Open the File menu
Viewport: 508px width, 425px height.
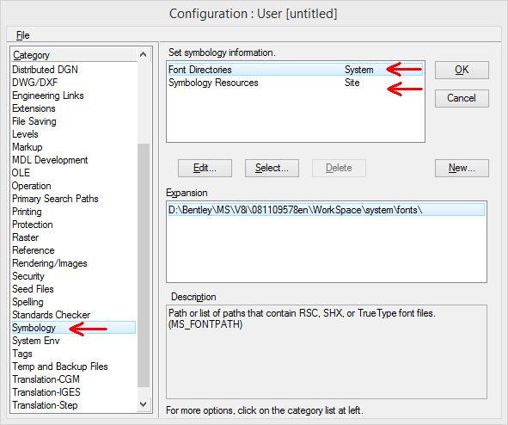tap(22, 35)
